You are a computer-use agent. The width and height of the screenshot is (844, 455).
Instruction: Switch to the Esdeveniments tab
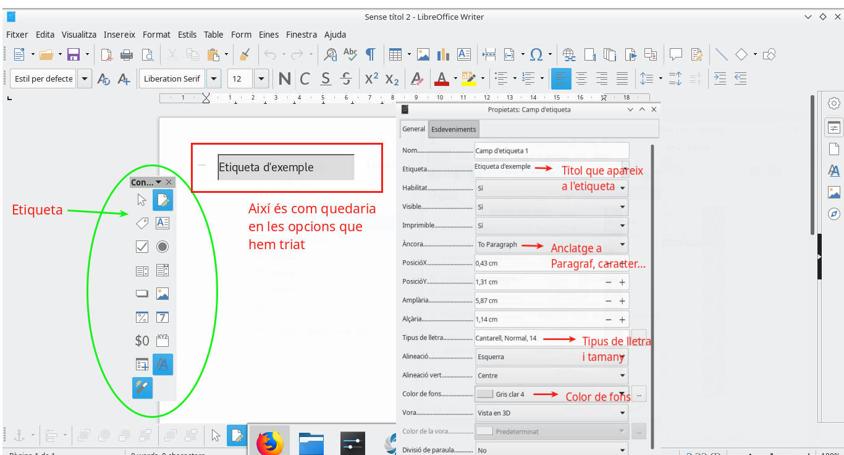click(454, 129)
